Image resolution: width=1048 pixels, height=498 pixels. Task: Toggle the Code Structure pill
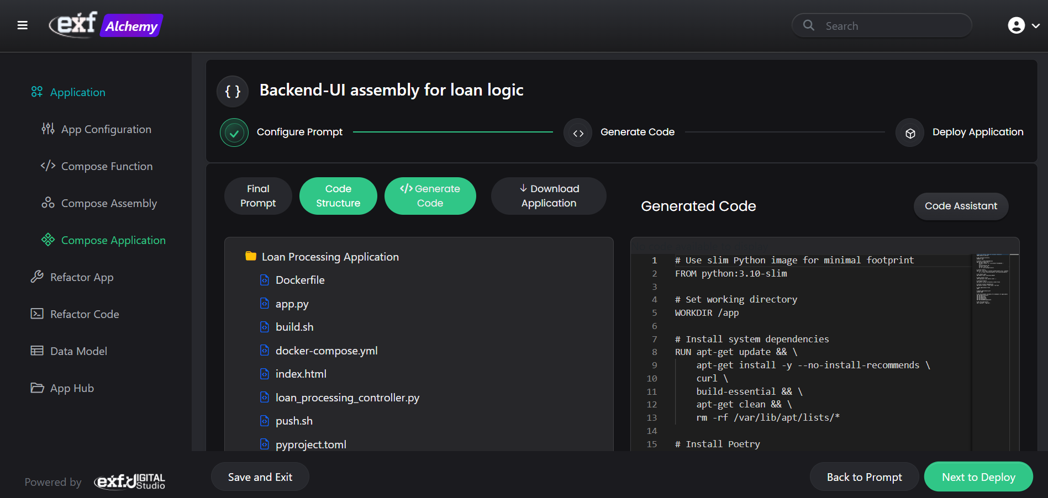[338, 196]
